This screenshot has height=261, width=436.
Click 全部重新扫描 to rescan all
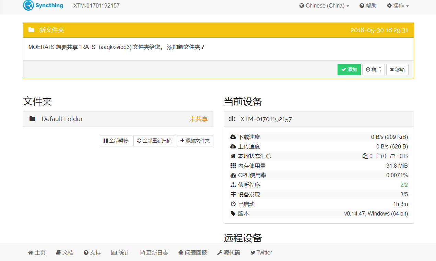point(154,141)
